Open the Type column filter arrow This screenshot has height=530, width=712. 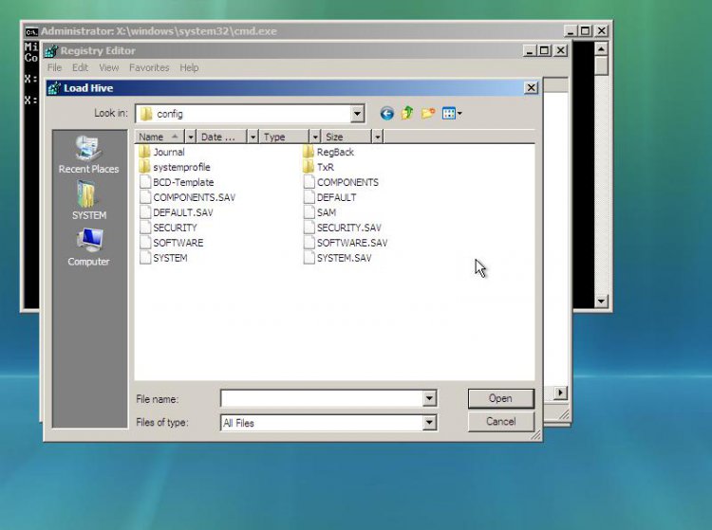[x=315, y=137]
